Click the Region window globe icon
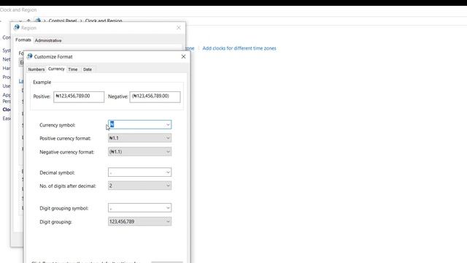 pos(16,28)
